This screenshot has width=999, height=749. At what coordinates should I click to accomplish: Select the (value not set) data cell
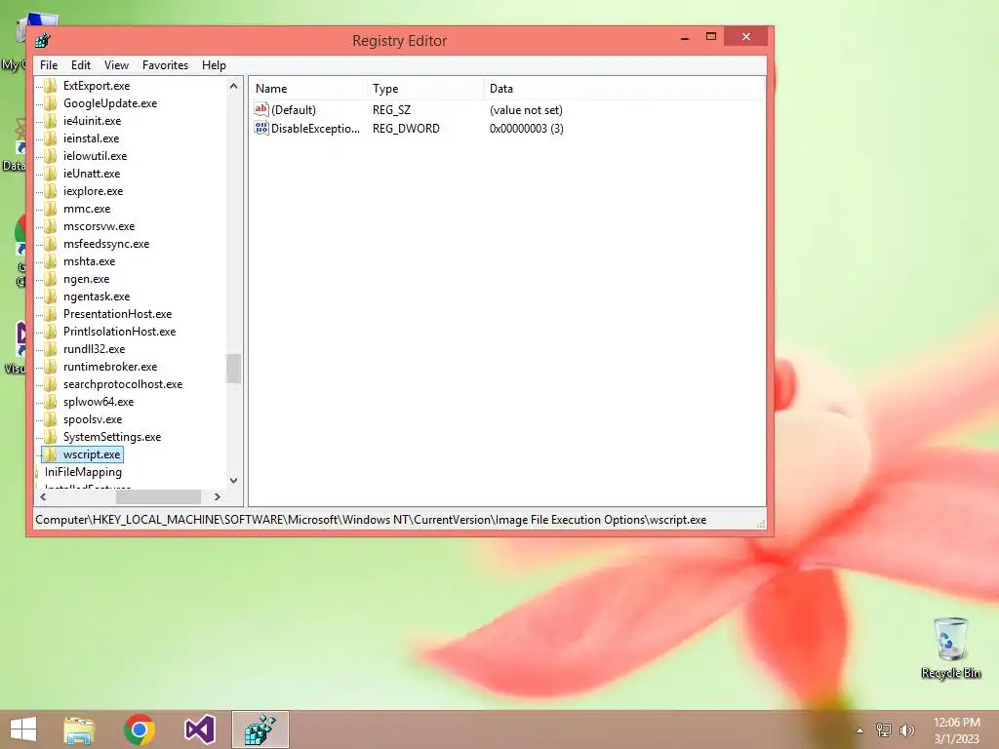[x=526, y=109]
